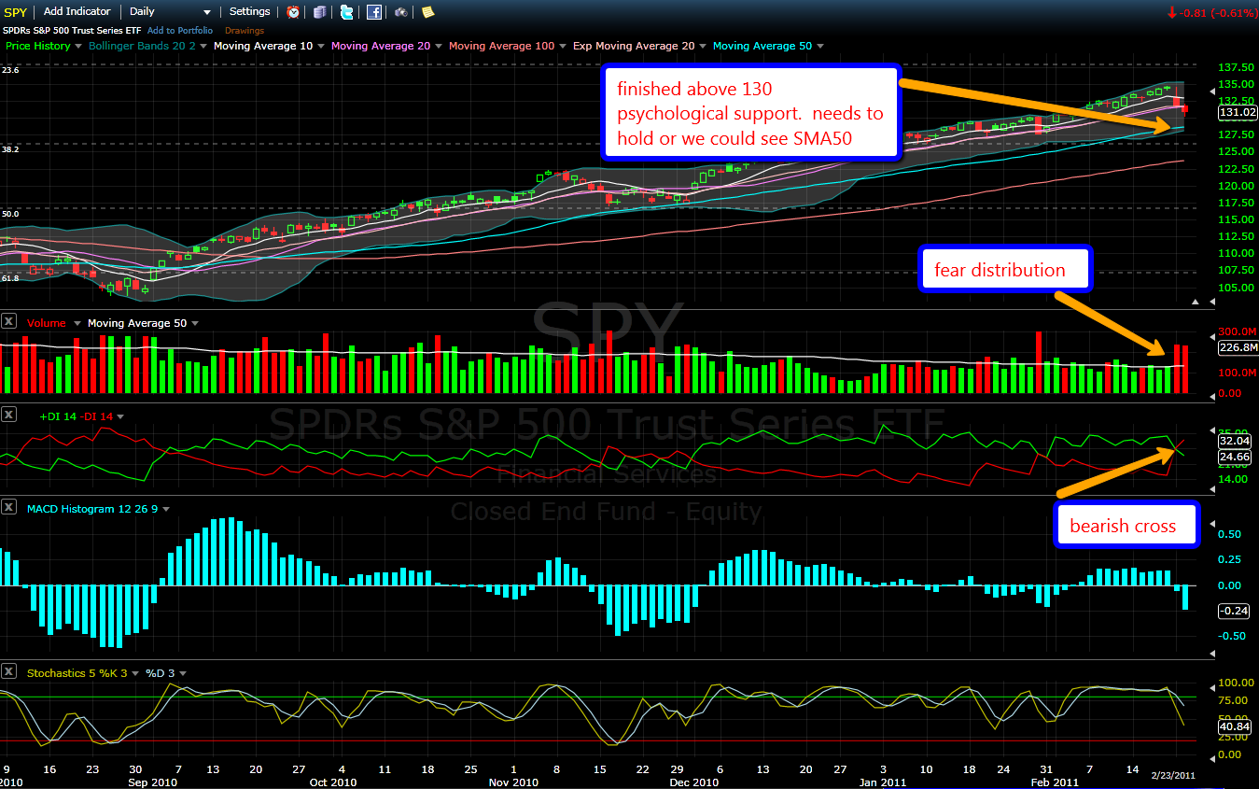
Task: Click the 38.2 Fibonacci level label
Action: coord(10,149)
